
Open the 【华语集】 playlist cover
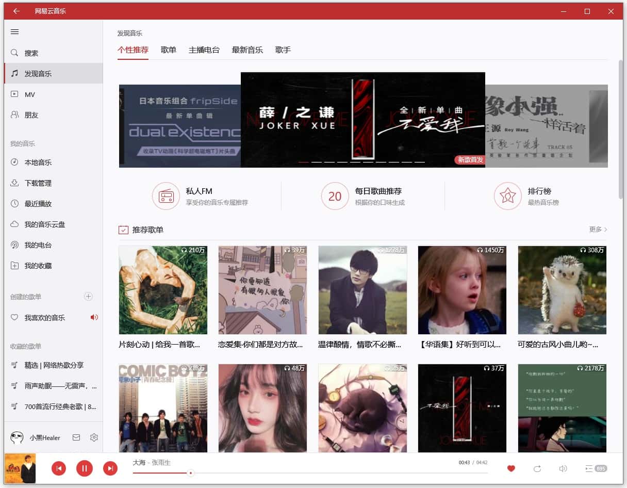click(x=463, y=290)
